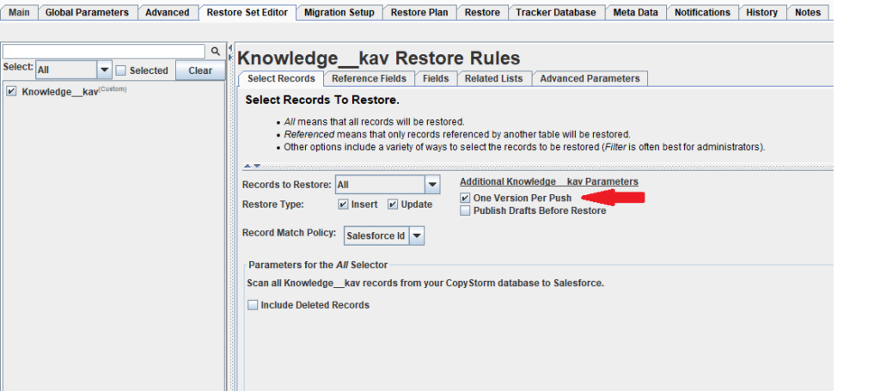Open the Advanced Parameters sub-tab
The image size is (880, 391).
pyautogui.click(x=590, y=78)
